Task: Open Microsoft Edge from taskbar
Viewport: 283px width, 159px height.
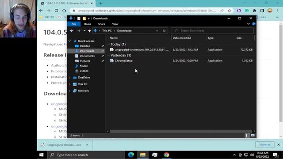Action: 131,155
